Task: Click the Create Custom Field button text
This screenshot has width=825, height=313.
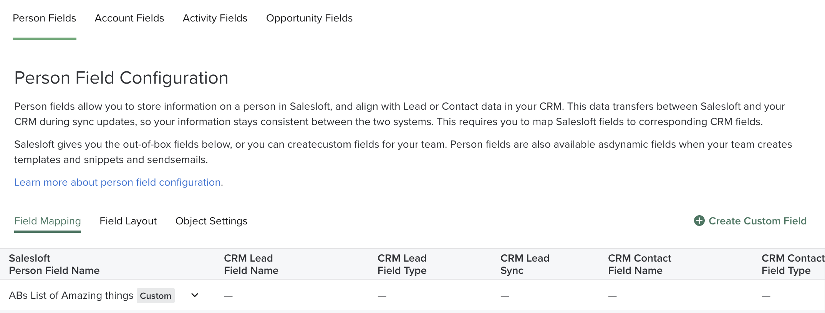Action: (757, 221)
